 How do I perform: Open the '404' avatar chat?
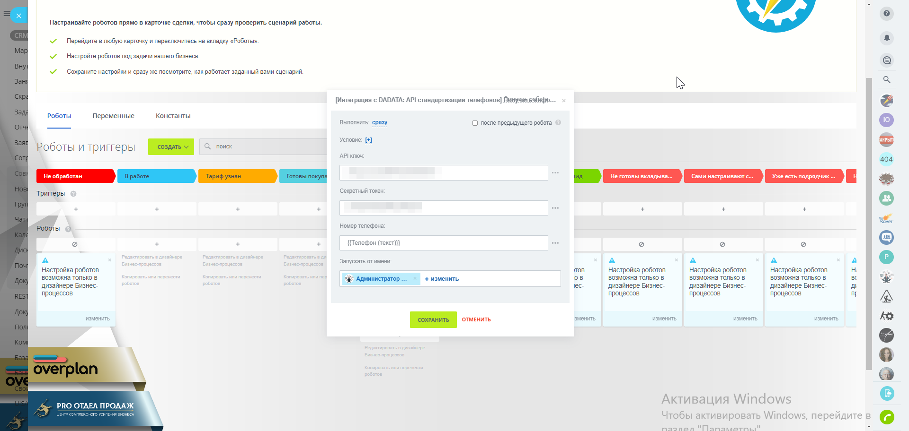click(x=886, y=159)
